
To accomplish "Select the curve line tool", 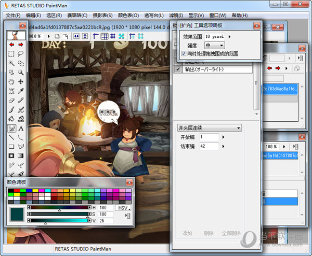I will [x=21, y=137].
